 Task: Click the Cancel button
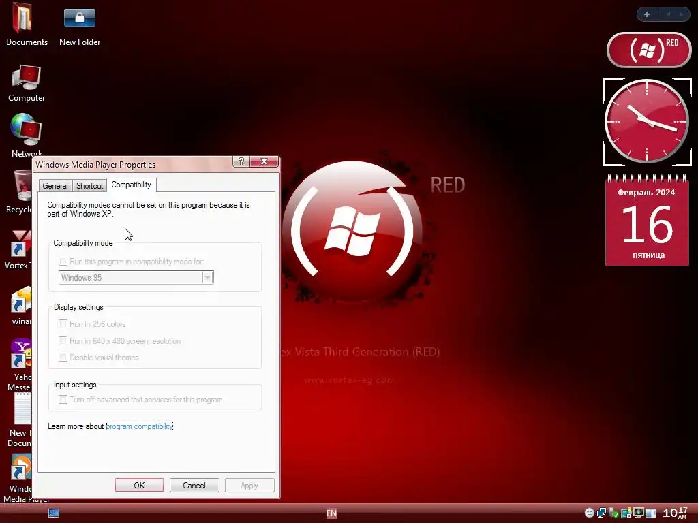[x=194, y=485]
